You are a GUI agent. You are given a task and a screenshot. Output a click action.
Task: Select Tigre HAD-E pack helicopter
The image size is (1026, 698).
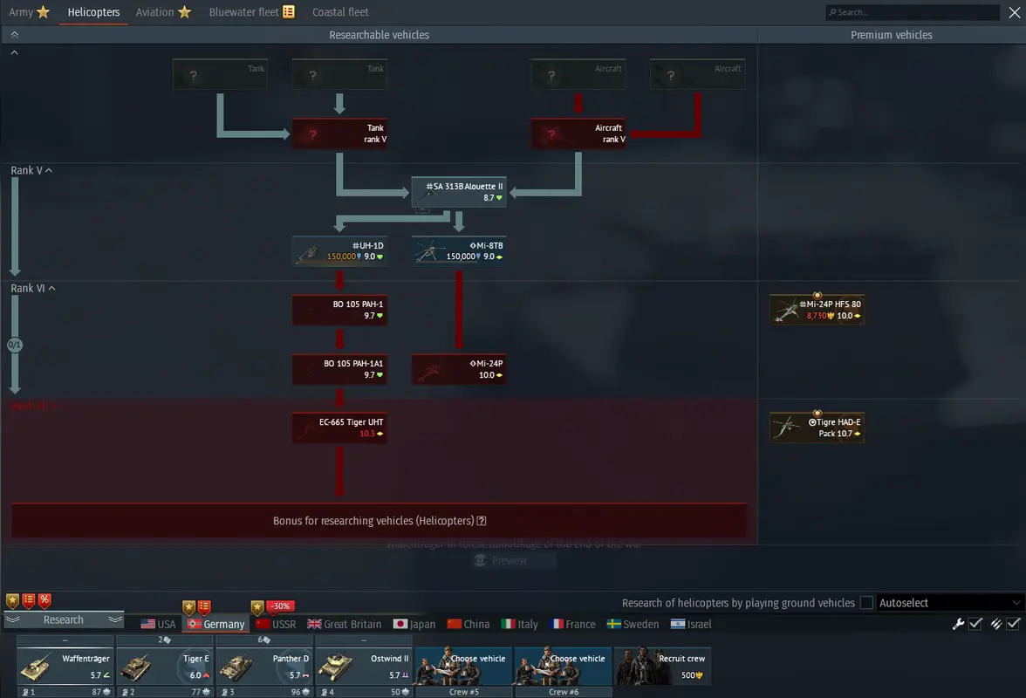point(817,428)
